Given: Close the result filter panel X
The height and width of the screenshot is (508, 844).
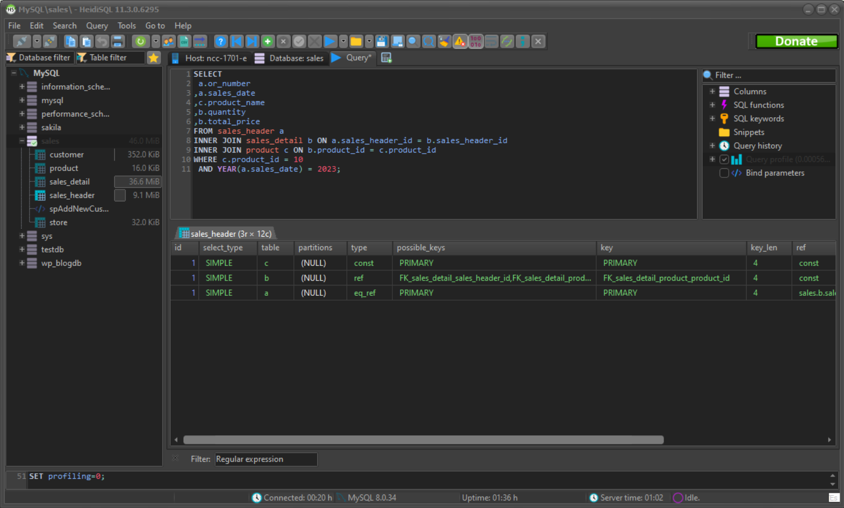Looking at the screenshot, I should point(175,458).
